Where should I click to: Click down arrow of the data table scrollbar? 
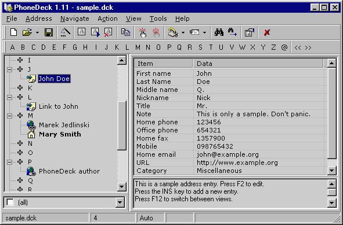pyautogui.click(x=331, y=171)
